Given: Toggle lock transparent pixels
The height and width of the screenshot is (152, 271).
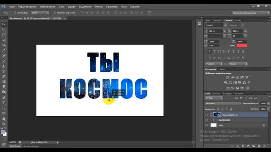Looking at the screenshot, I should [218, 109].
